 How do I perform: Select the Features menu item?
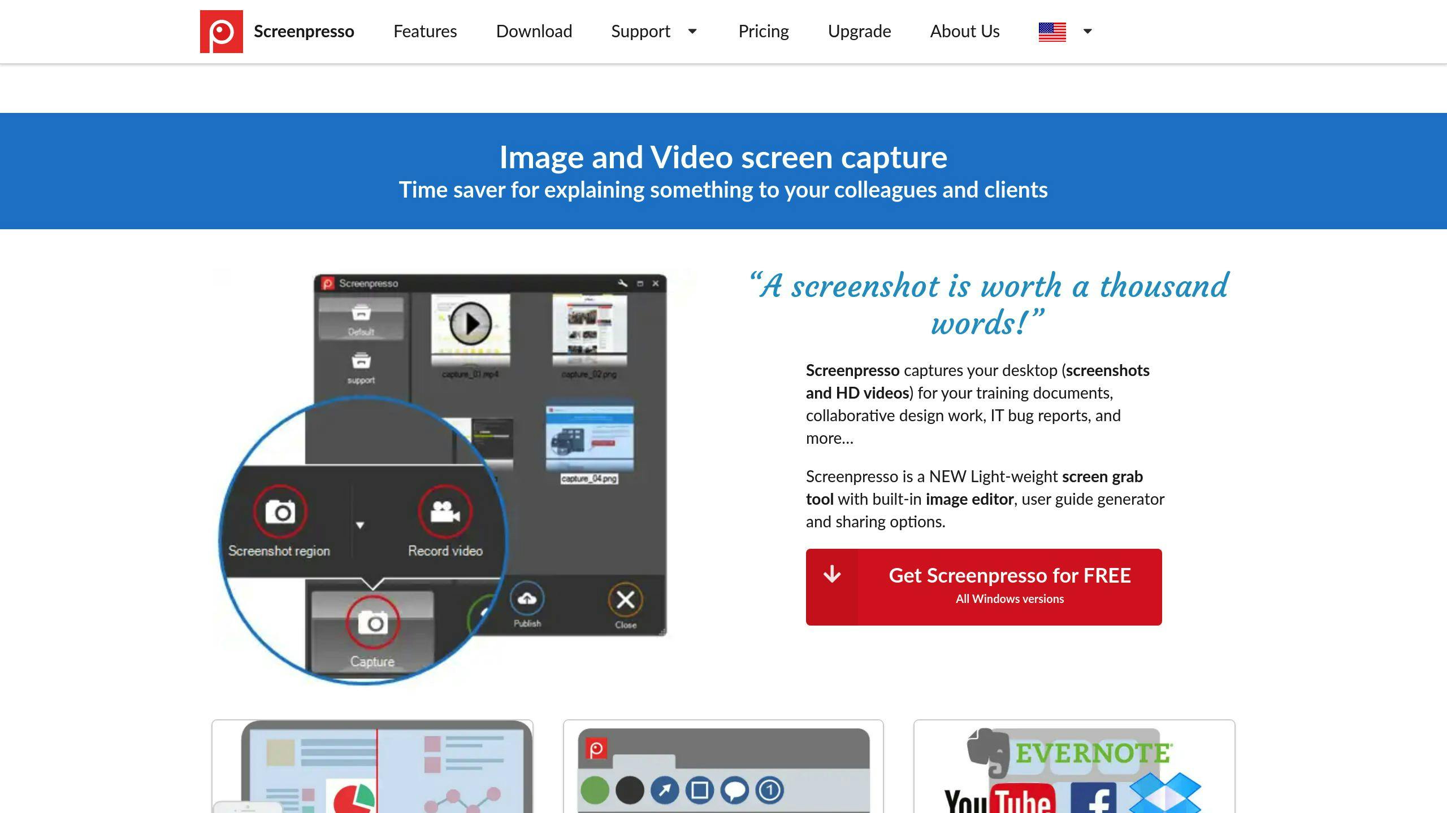pyautogui.click(x=426, y=31)
